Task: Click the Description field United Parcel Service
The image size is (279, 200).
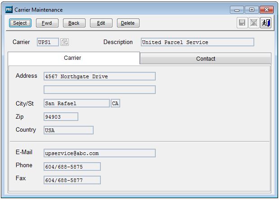Action: pyautogui.click(x=198, y=42)
